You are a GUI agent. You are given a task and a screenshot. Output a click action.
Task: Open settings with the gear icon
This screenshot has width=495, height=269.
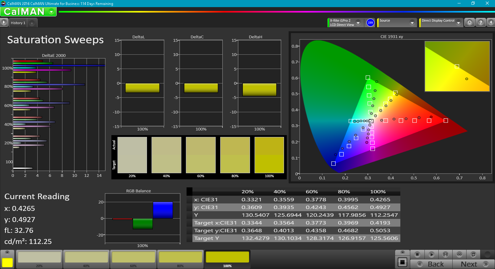(x=469, y=23)
